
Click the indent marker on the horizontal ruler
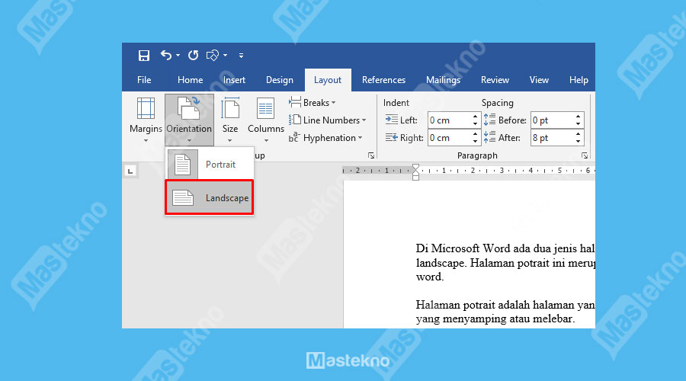click(x=415, y=172)
